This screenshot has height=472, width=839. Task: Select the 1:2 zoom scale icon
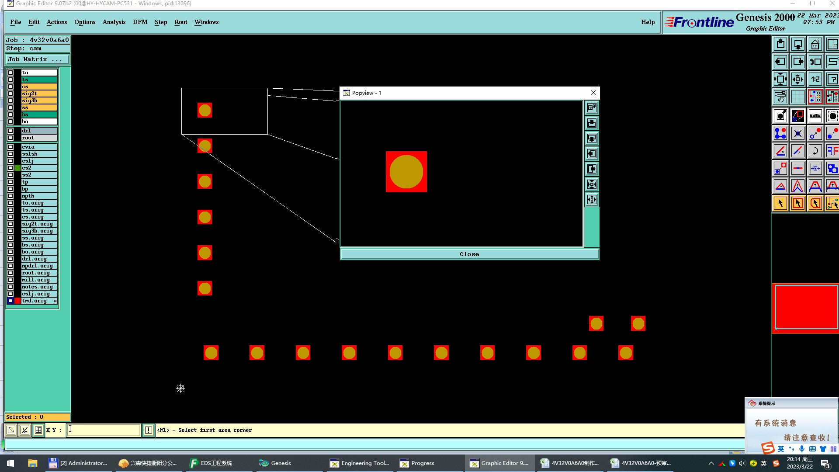tap(815, 80)
